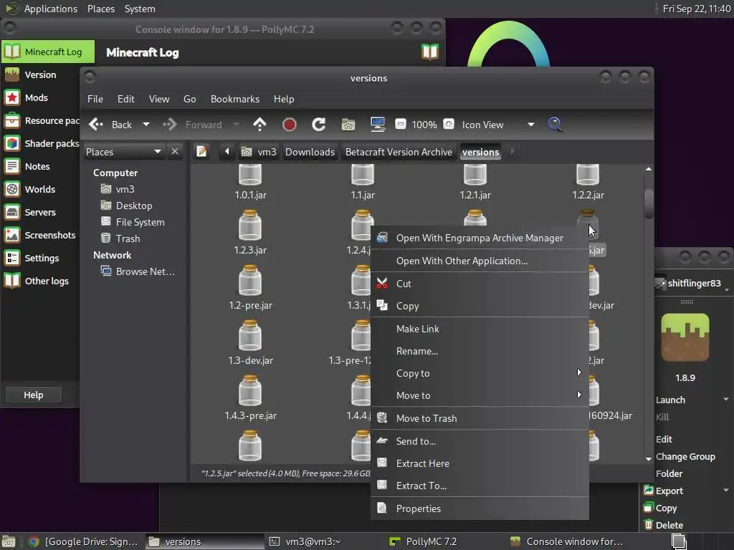Open the Back history dropdown arrow
The image size is (734, 550).
146,125
